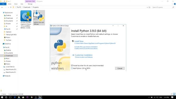This screenshot has height=99, width=176.
Task: Click Customize installation link
Action: pos(84,55)
